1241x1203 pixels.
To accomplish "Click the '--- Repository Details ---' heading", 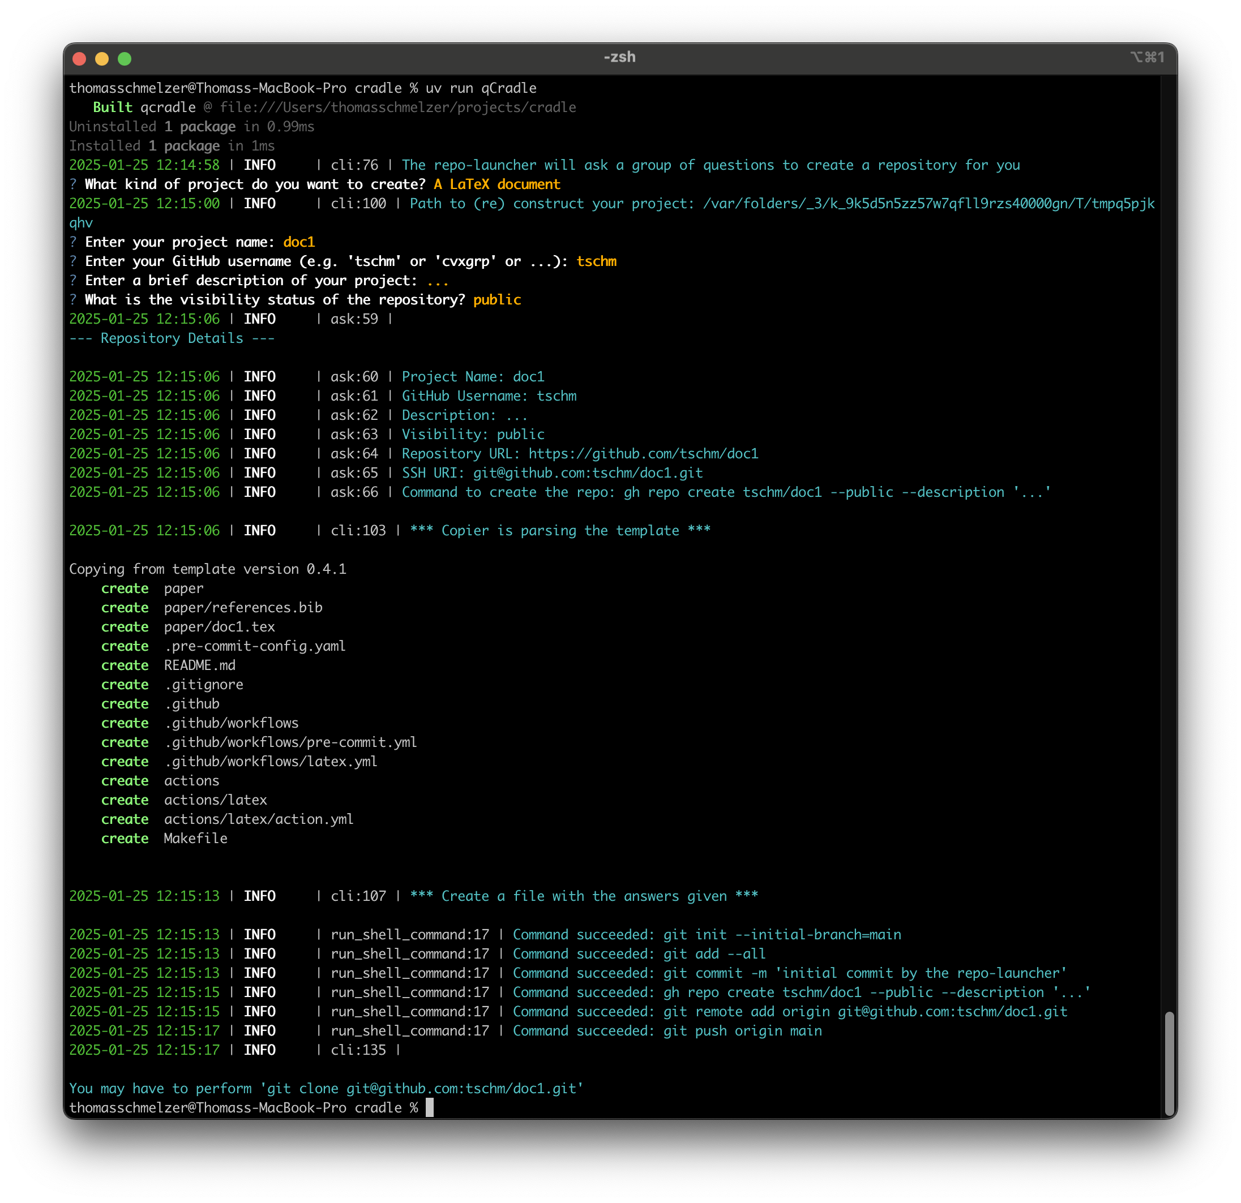I will 172,338.
